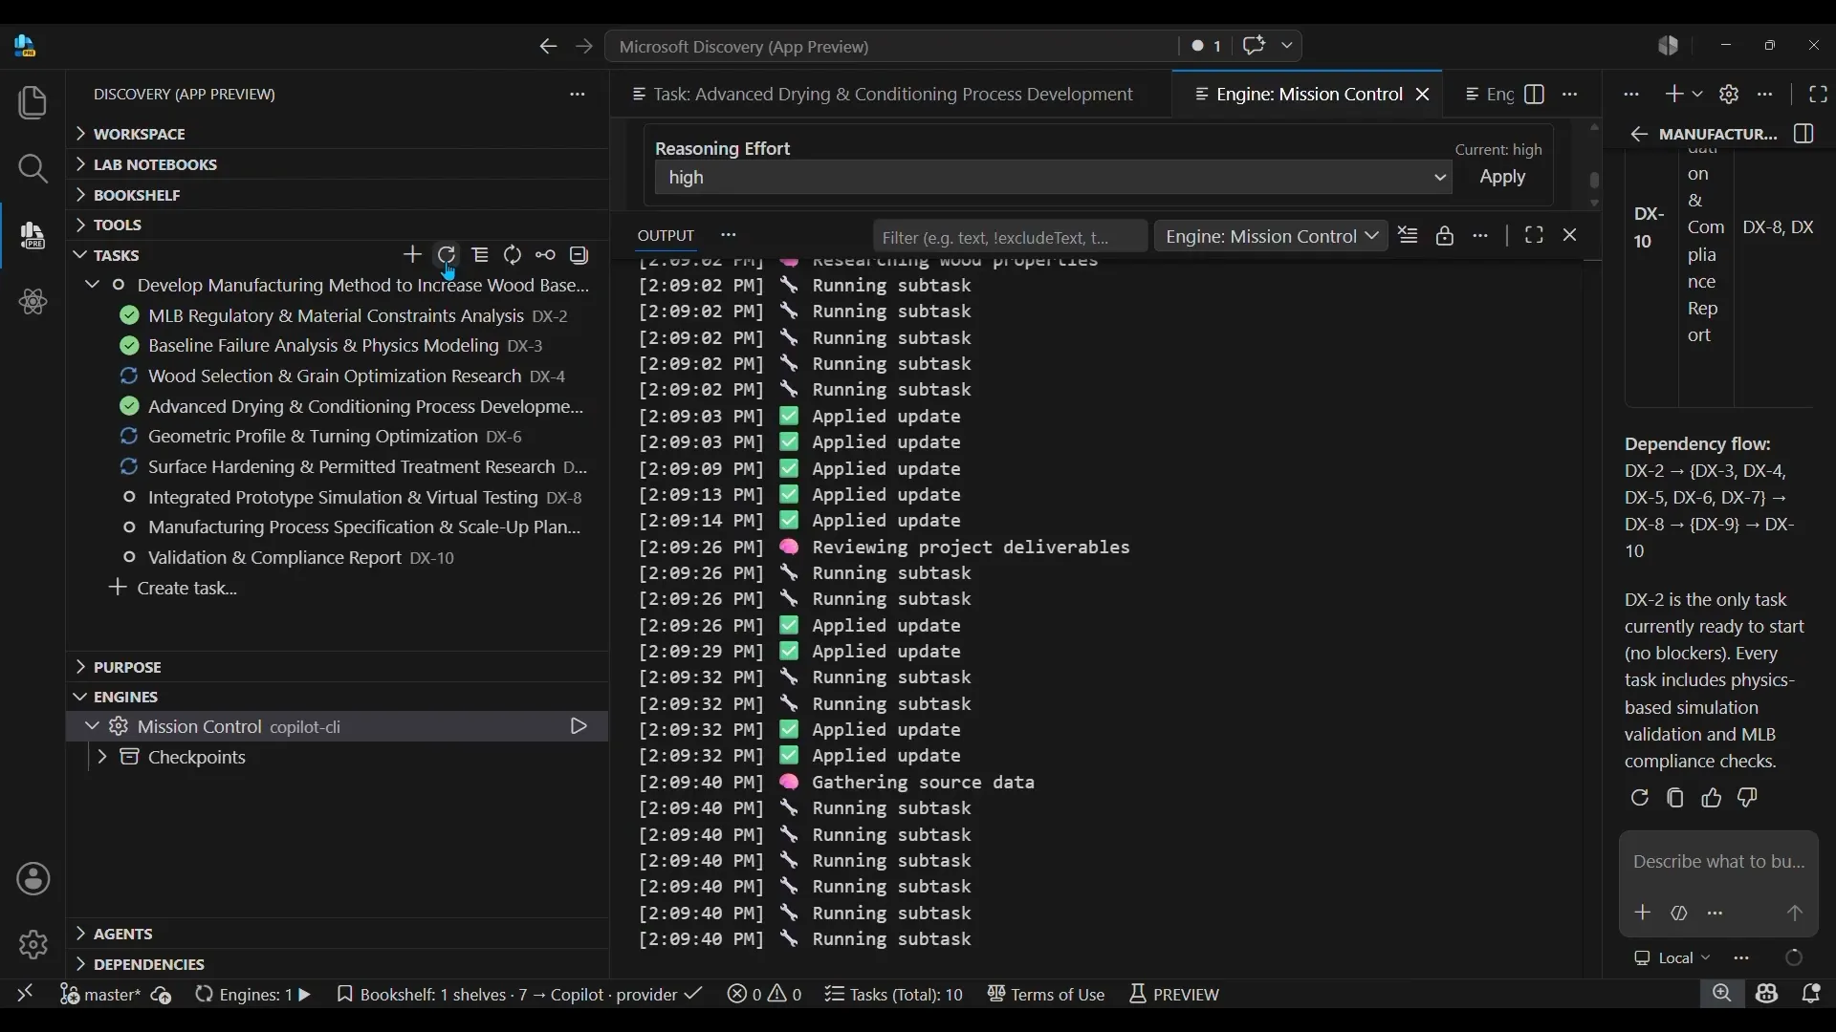Viewport: 1836px width, 1032px height.
Task: Open Discovery sidebar more actions menu
Action: 578,95
